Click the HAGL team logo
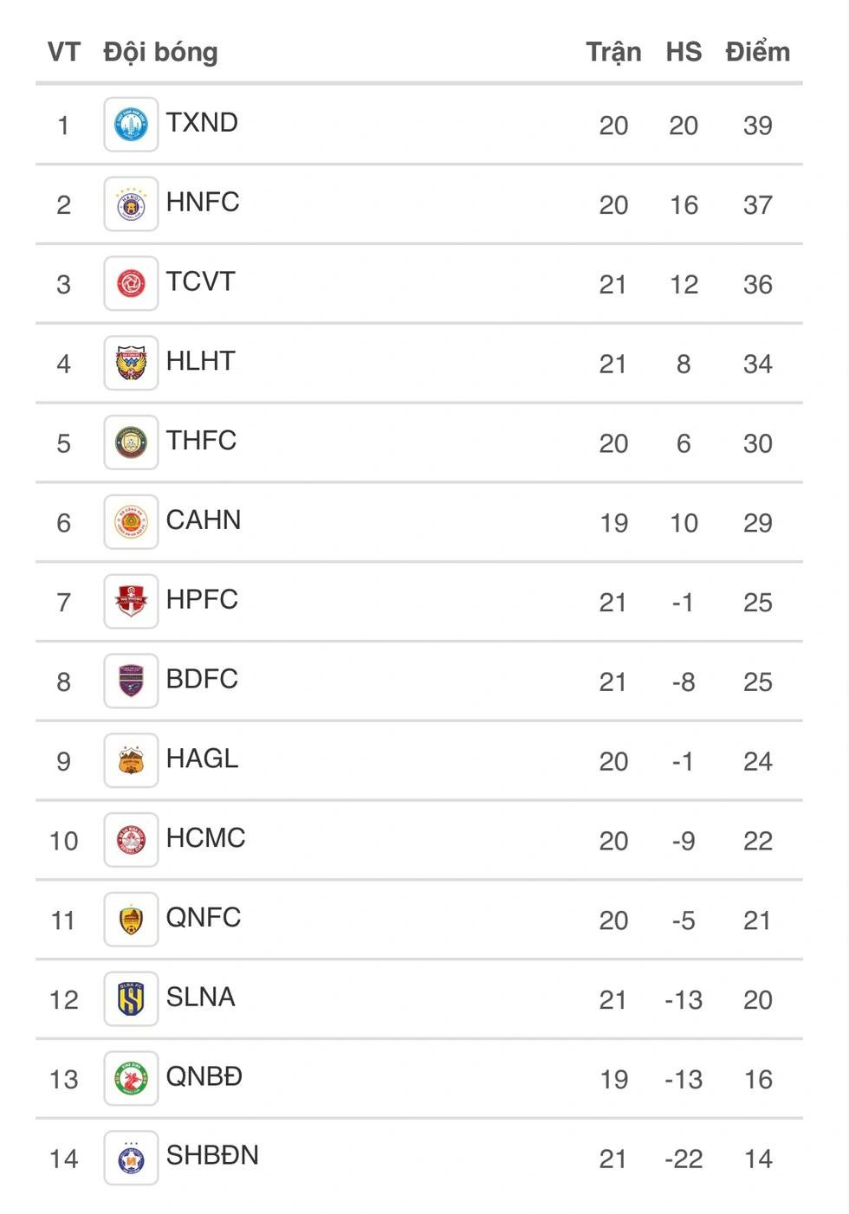Screen dimensions: 849x1214 tap(131, 760)
